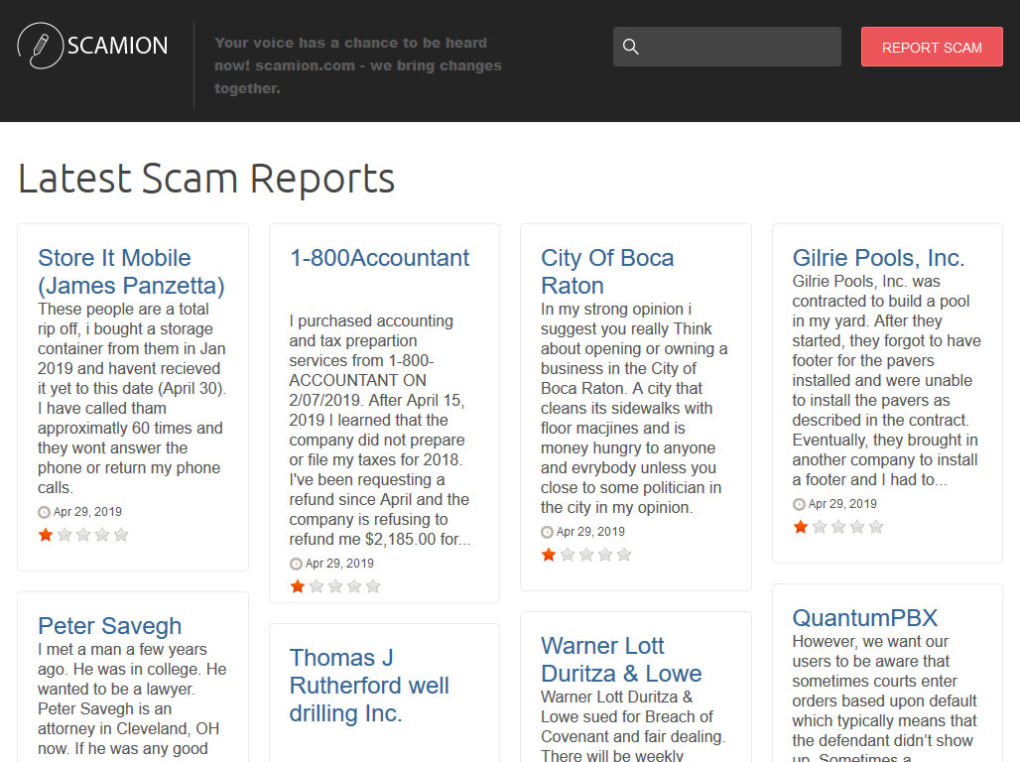
Task: Click the clock icon on 1-800Accountant card
Action: [x=296, y=564]
